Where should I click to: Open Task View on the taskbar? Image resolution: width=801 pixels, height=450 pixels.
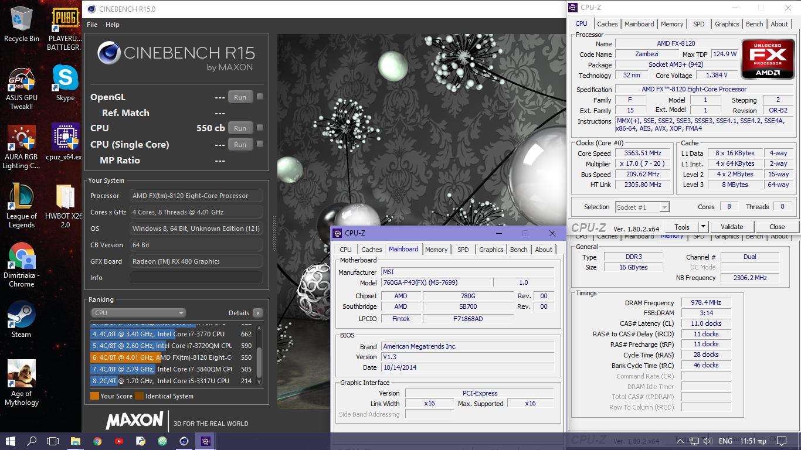click(53, 441)
